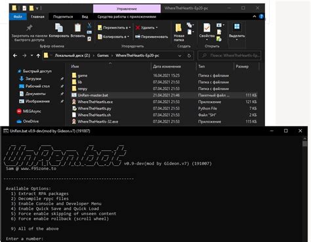Open the Файл tab

click(18, 16)
